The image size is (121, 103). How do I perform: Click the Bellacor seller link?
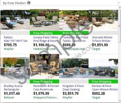click(9, 97)
